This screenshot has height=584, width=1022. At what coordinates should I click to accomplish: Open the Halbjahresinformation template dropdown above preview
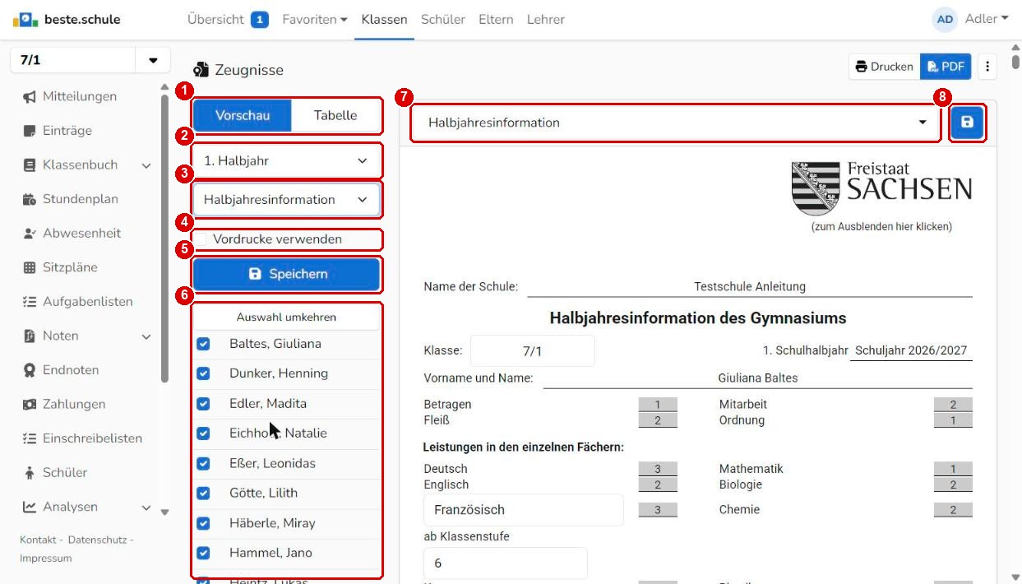(x=676, y=123)
